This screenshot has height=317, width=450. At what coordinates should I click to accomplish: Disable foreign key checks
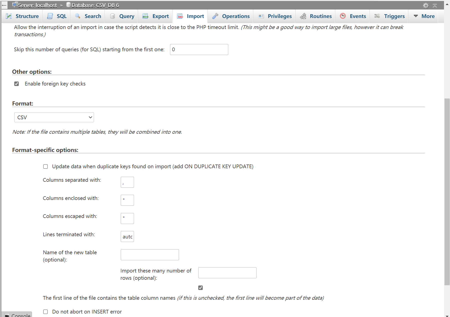(16, 84)
